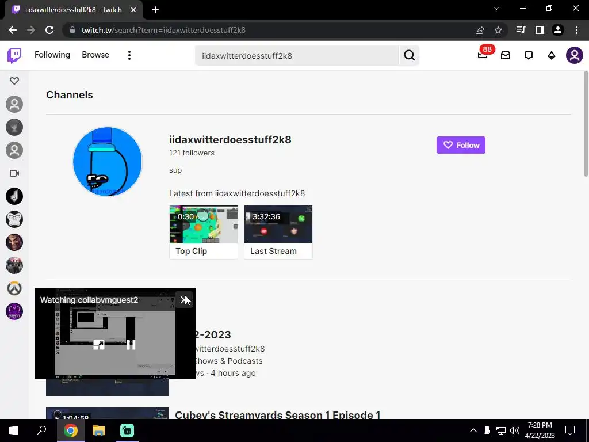
Task: Pause the mini player stream
Action: (131, 345)
